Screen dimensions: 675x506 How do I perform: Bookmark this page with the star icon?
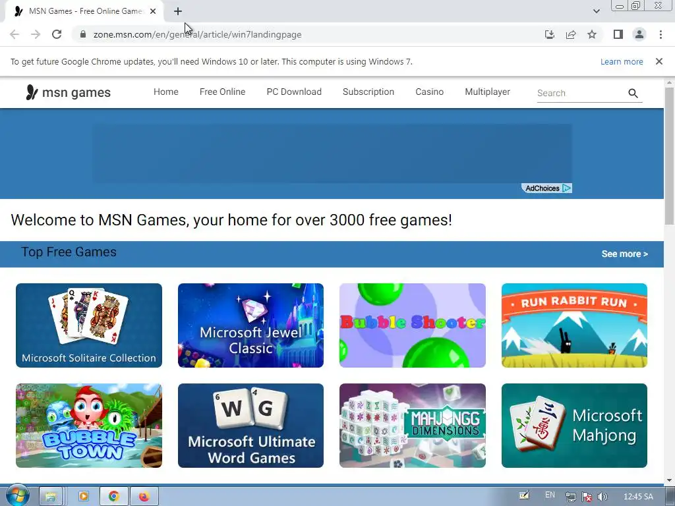pos(592,34)
